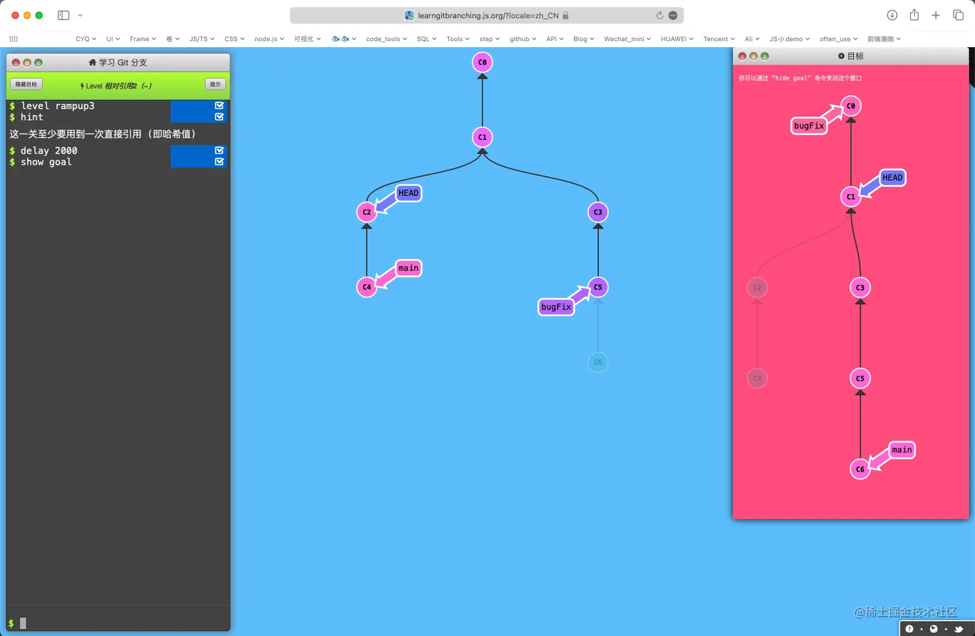Click commit node C4 in main tree
This screenshot has height=636, width=975.
coord(366,287)
